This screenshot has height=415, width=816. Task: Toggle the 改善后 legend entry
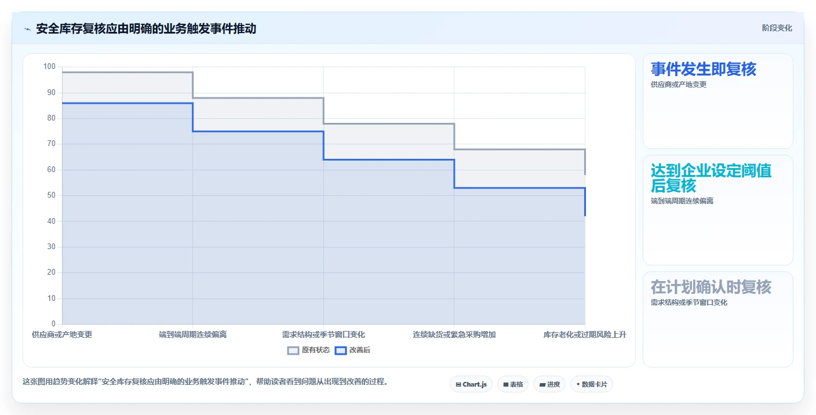(353, 350)
